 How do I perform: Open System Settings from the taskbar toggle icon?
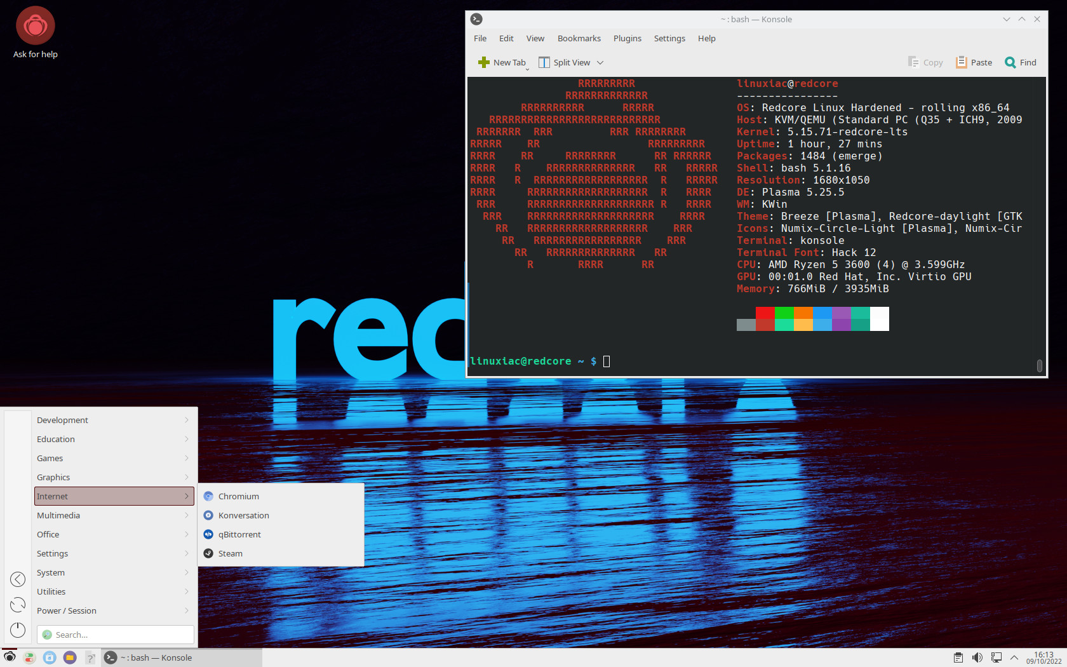30,657
